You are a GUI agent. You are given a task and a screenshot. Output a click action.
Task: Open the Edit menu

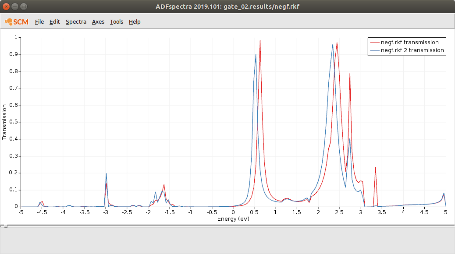(x=54, y=22)
